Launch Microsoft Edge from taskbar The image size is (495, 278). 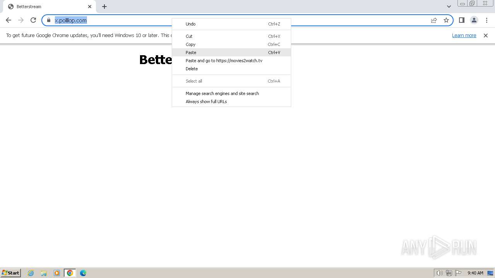tap(83, 273)
